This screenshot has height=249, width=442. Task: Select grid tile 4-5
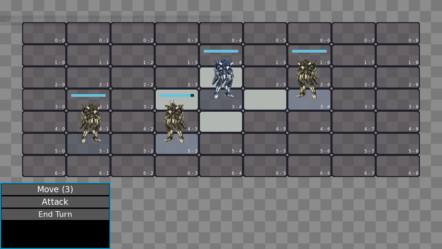[265, 122]
